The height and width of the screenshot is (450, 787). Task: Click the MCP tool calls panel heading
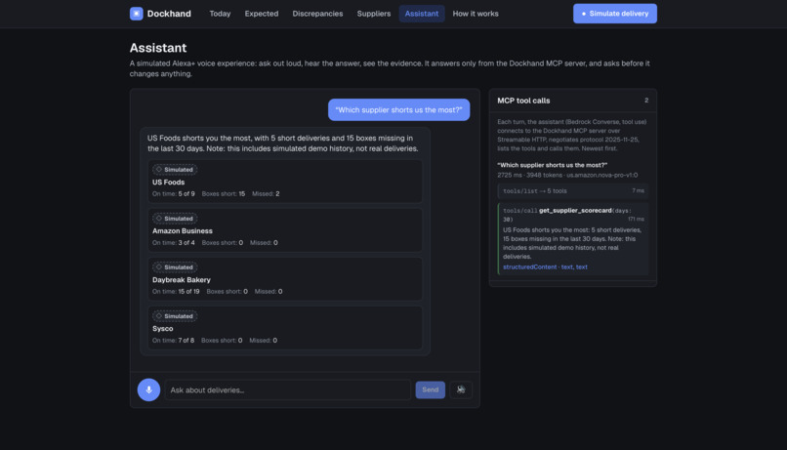tap(523, 101)
